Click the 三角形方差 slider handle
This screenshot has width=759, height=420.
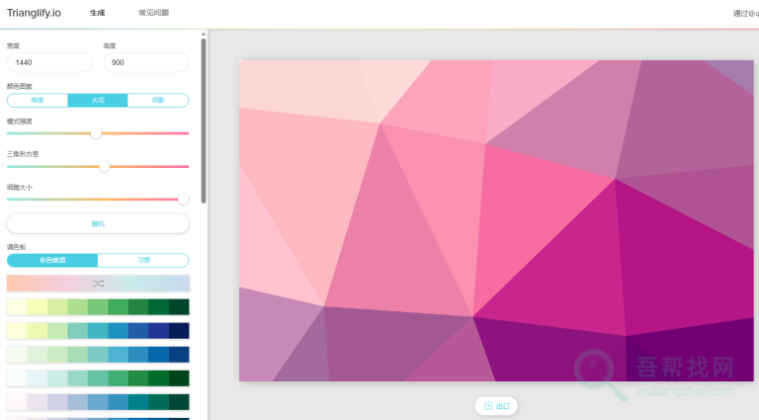point(105,166)
